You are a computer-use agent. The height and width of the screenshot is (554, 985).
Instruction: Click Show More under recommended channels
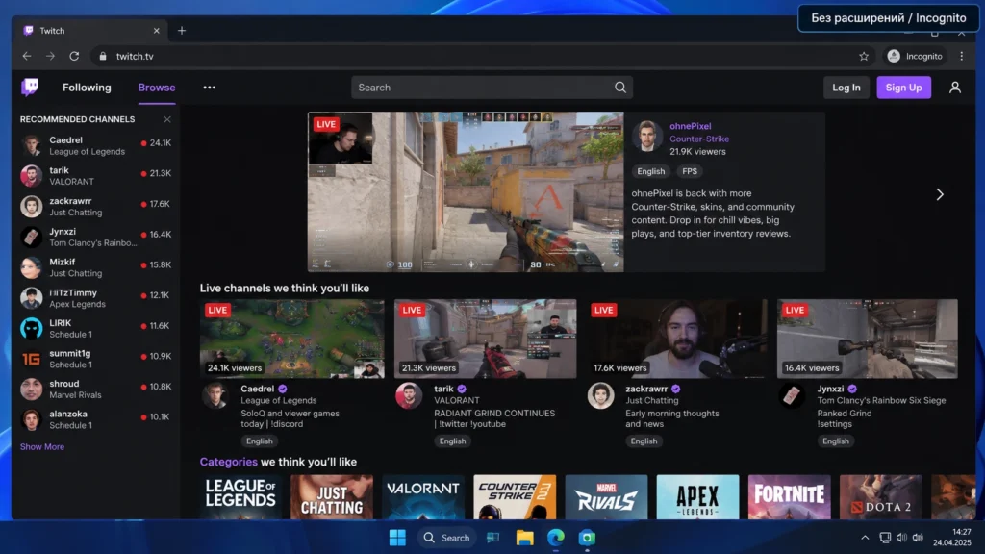(x=42, y=446)
